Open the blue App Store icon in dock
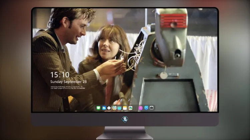The image size is (250, 140). pyautogui.click(x=146, y=108)
